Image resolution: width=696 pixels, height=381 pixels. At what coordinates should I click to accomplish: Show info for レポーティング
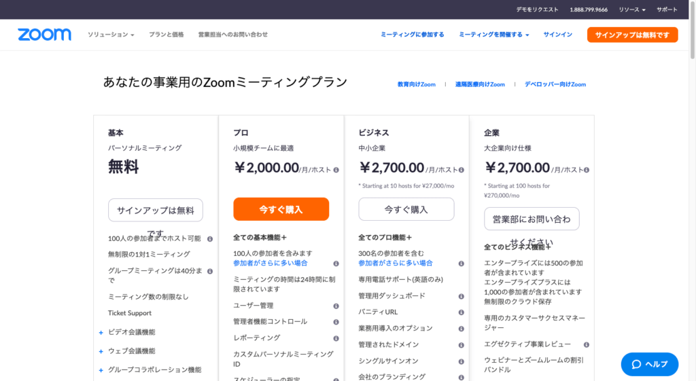(x=336, y=338)
